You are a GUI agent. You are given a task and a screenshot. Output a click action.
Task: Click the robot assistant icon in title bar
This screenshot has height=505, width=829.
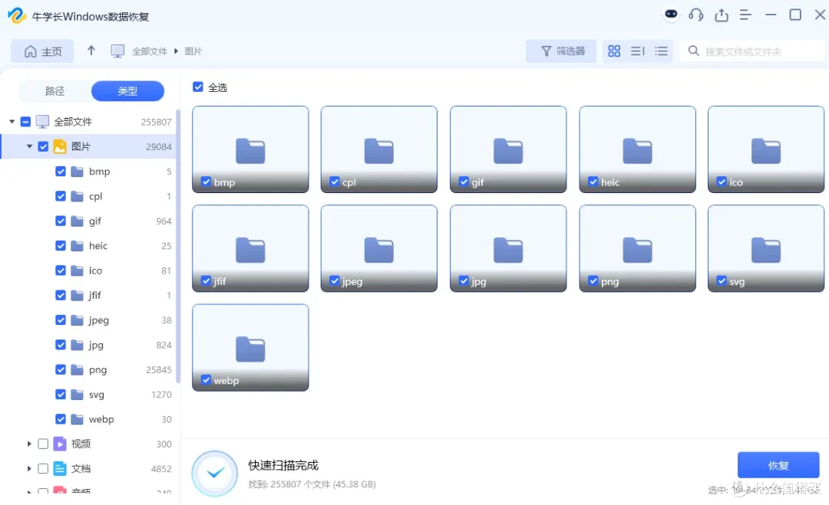click(x=671, y=15)
